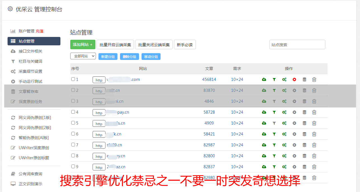Select 站点管理 in the sidebar

(34, 41)
